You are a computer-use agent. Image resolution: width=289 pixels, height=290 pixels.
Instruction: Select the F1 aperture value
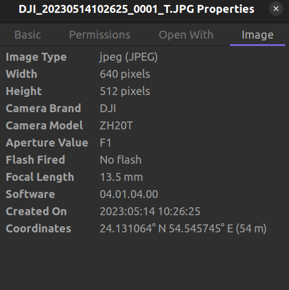(x=105, y=143)
